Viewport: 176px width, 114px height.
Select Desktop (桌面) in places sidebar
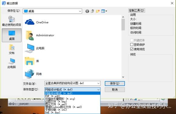12,35
